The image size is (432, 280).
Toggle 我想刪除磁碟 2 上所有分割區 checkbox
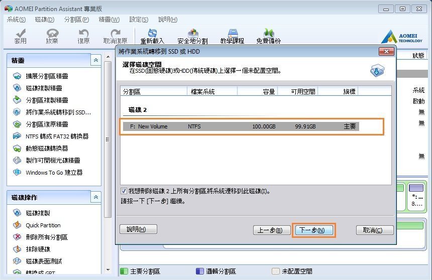[124, 191]
